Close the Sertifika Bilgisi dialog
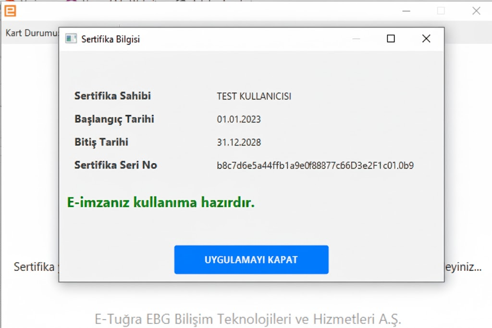Image resolution: width=492 pixels, height=328 pixels. 426,39
